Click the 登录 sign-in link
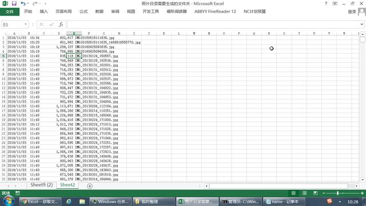The image size is (366, 206). 352,11
